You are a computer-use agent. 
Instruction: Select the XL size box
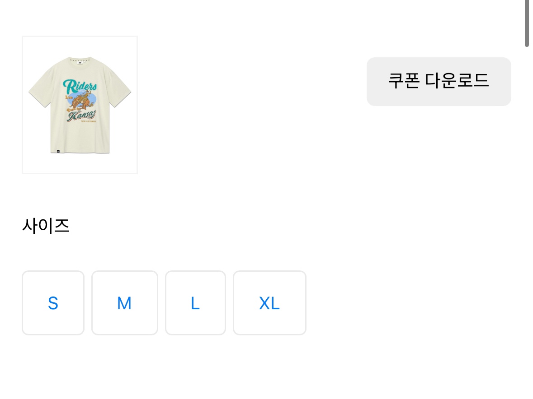click(x=269, y=303)
